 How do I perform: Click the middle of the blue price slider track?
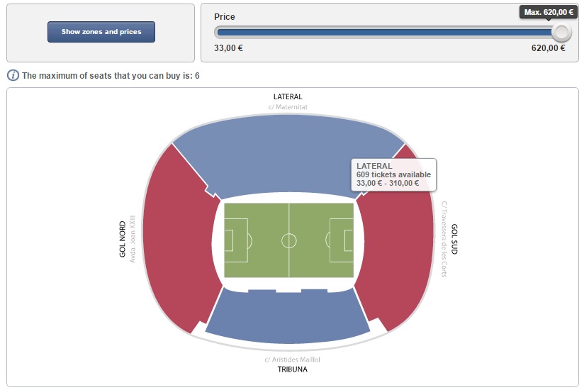(386, 32)
